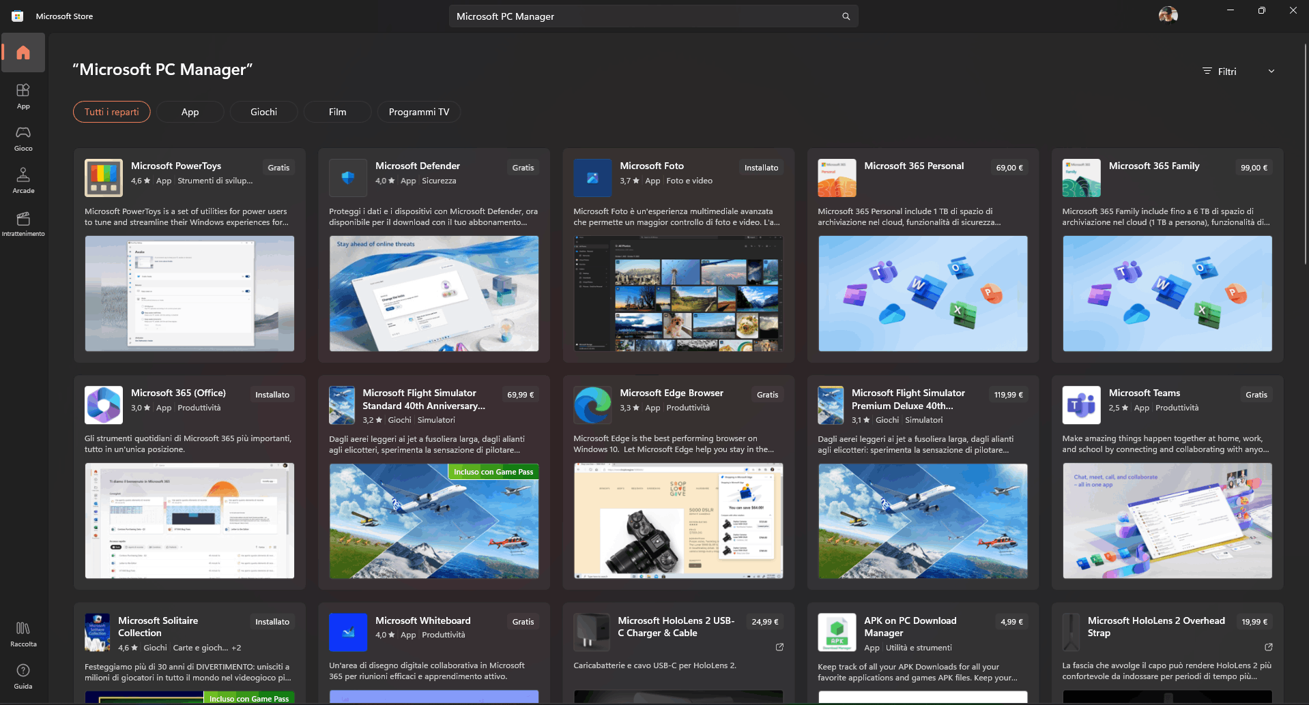Click the search magnifier icon
Image resolution: width=1309 pixels, height=705 pixels.
[x=846, y=16]
